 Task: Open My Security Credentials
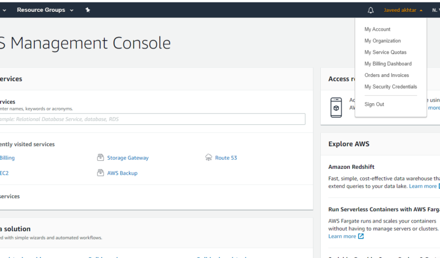[391, 87]
